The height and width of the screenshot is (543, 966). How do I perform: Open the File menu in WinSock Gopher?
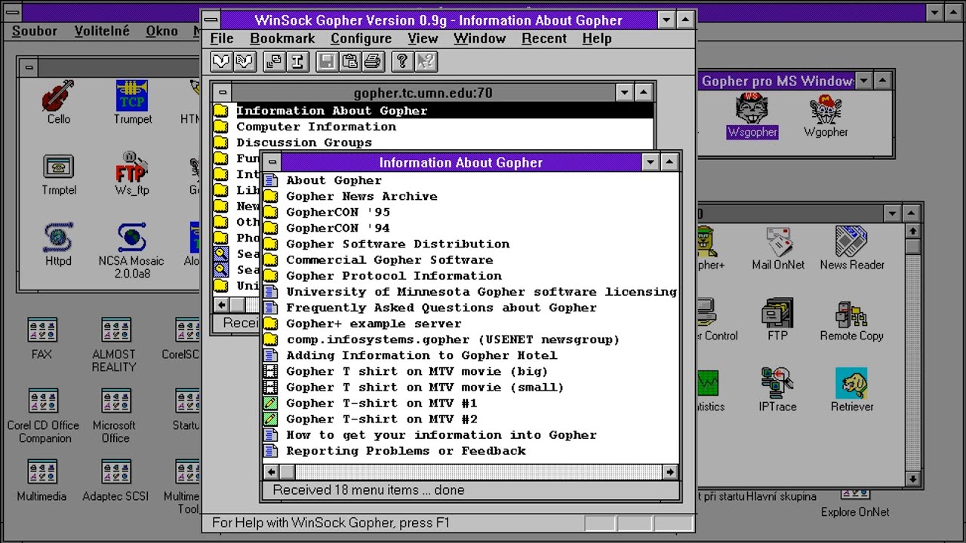221,38
